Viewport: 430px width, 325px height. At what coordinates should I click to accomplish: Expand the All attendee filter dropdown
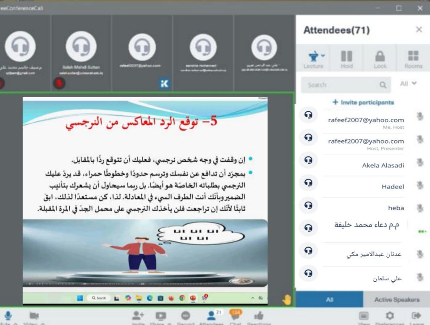click(x=408, y=84)
